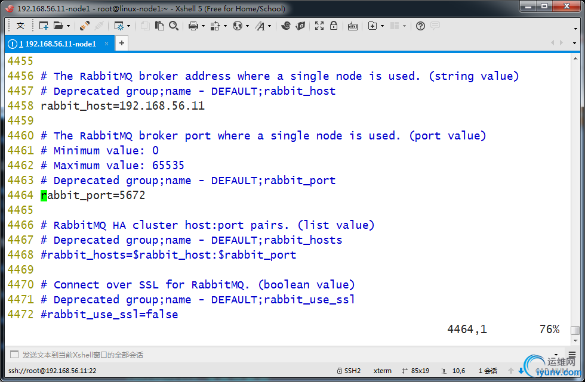Click the find magnifier icon

174,26
